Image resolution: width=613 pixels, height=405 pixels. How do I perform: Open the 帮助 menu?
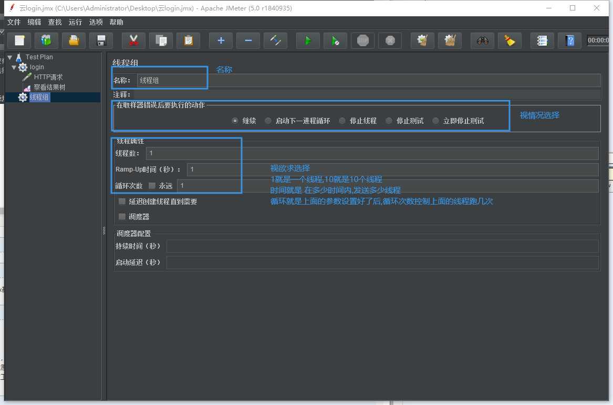coord(116,22)
